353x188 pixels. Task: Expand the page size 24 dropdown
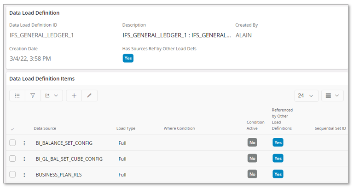(306, 95)
